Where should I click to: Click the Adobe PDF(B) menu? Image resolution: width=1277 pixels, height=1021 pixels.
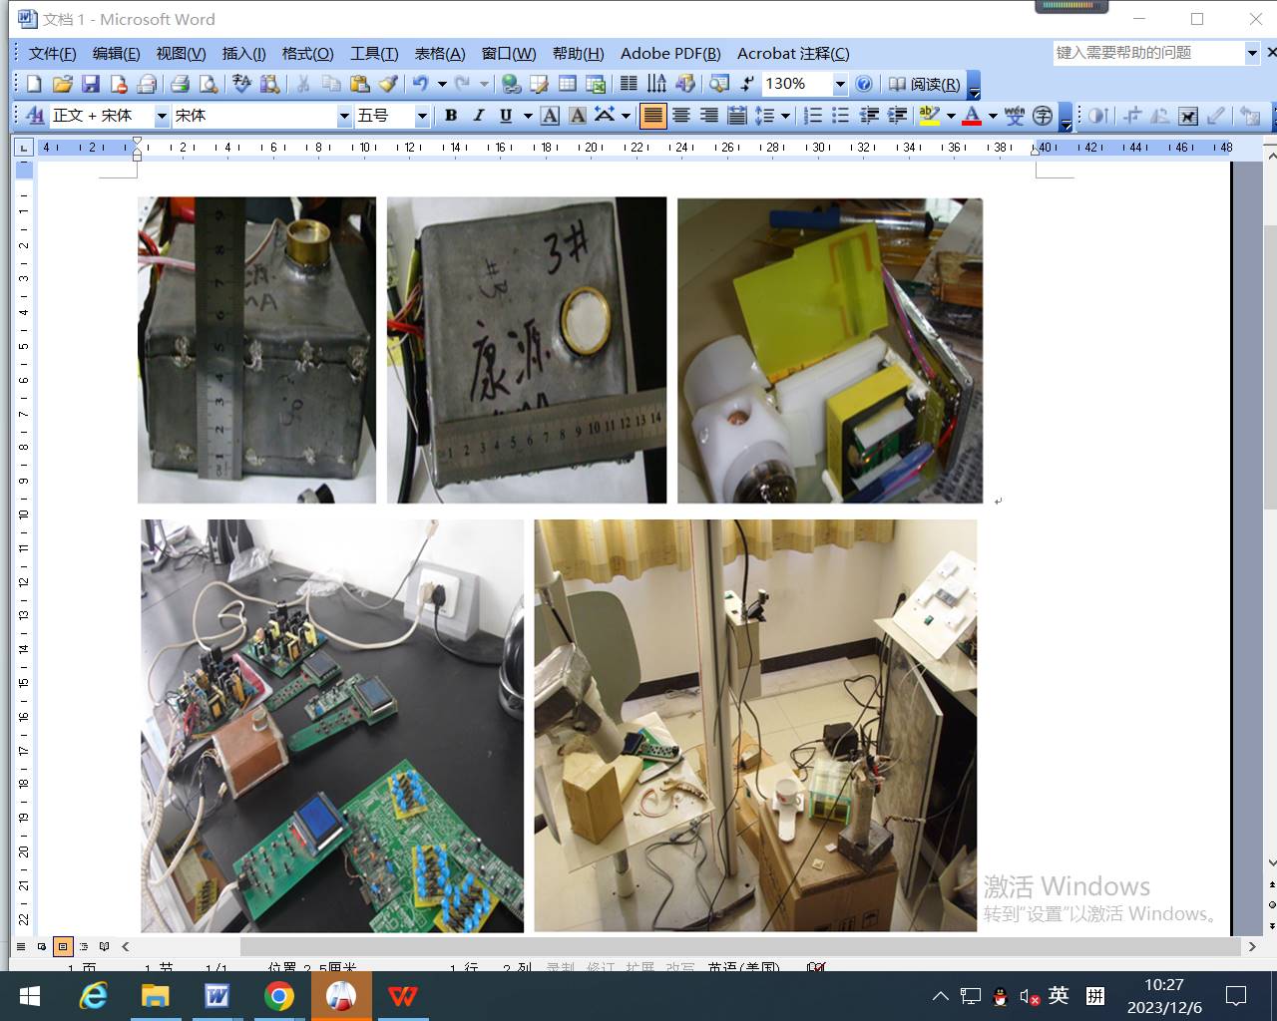click(669, 54)
